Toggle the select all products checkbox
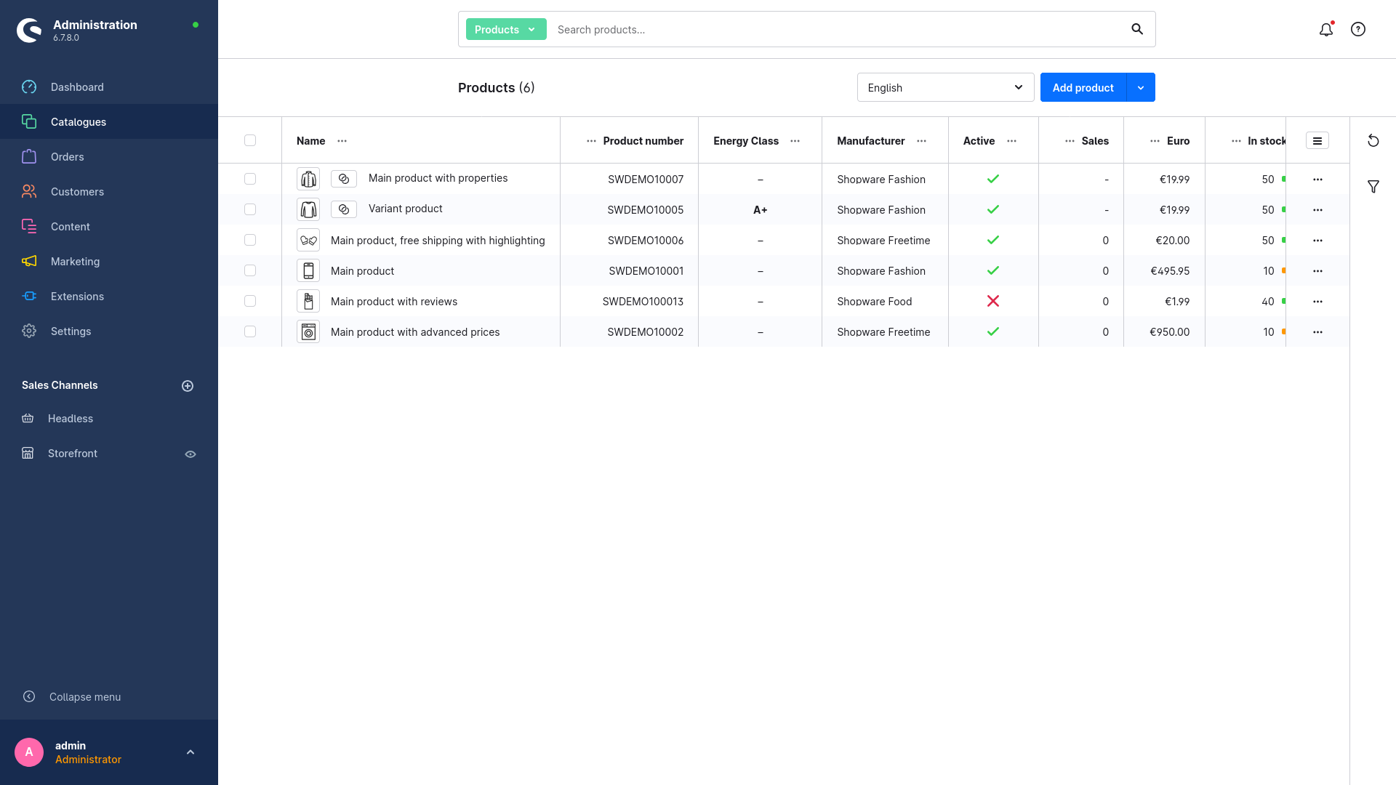The height and width of the screenshot is (785, 1396). (250, 141)
